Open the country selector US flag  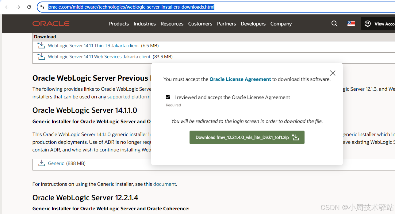tap(351, 24)
